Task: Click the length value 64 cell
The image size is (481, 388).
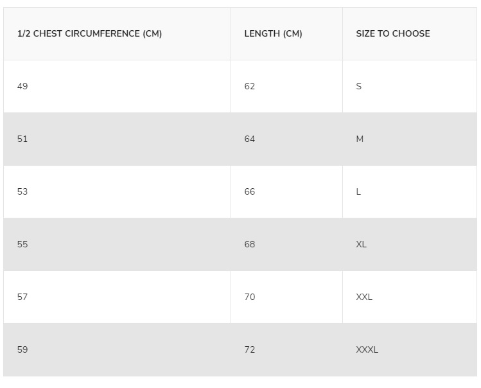Action: (286, 139)
